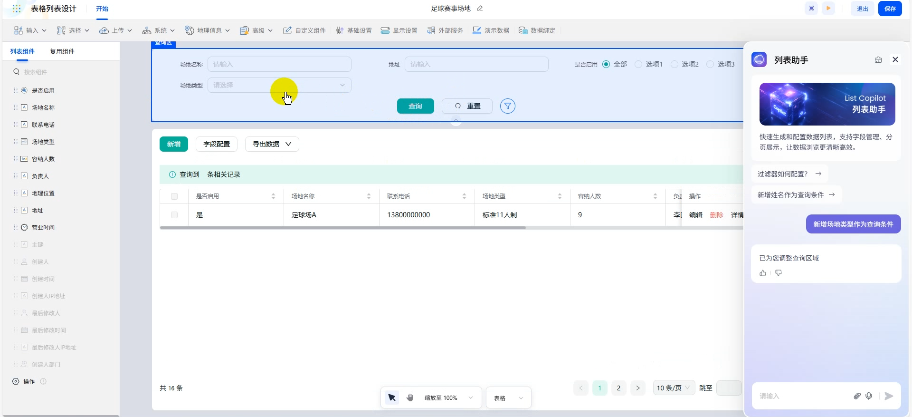Click thumbs up on the assistant reply
This screenshot has height=417, width=912.
coord(763,273)
